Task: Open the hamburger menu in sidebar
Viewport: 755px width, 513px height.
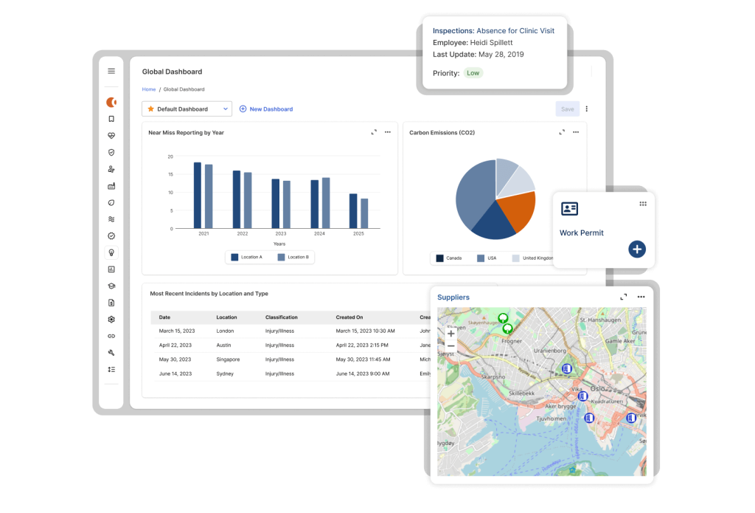Action: [111, 72]
